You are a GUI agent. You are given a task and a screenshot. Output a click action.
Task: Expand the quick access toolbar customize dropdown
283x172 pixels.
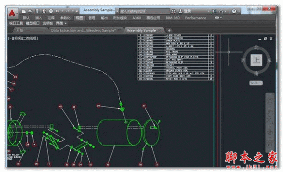pyautogui.click(x=77, y=11)
